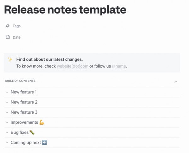Image resolution: width=189 pixels, height=153 pixels.
Task: Select the Tags property field
Action: (x=17, y=26)
